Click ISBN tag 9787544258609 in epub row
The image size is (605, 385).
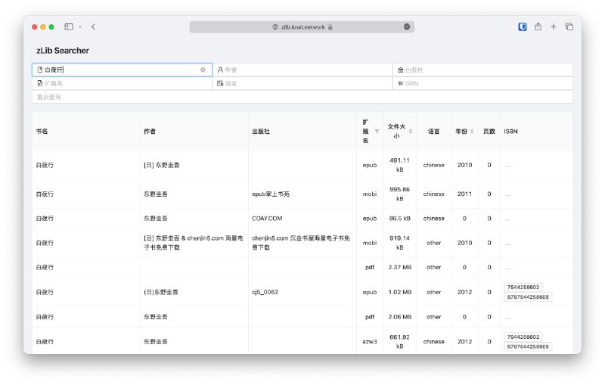tap(528, 297)
